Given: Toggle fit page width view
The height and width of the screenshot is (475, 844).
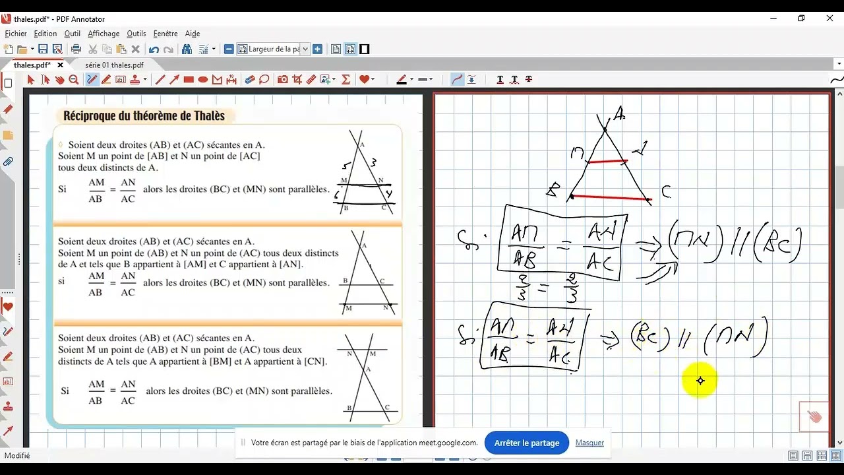Looking at the screenshot, I should coord(350,49).
